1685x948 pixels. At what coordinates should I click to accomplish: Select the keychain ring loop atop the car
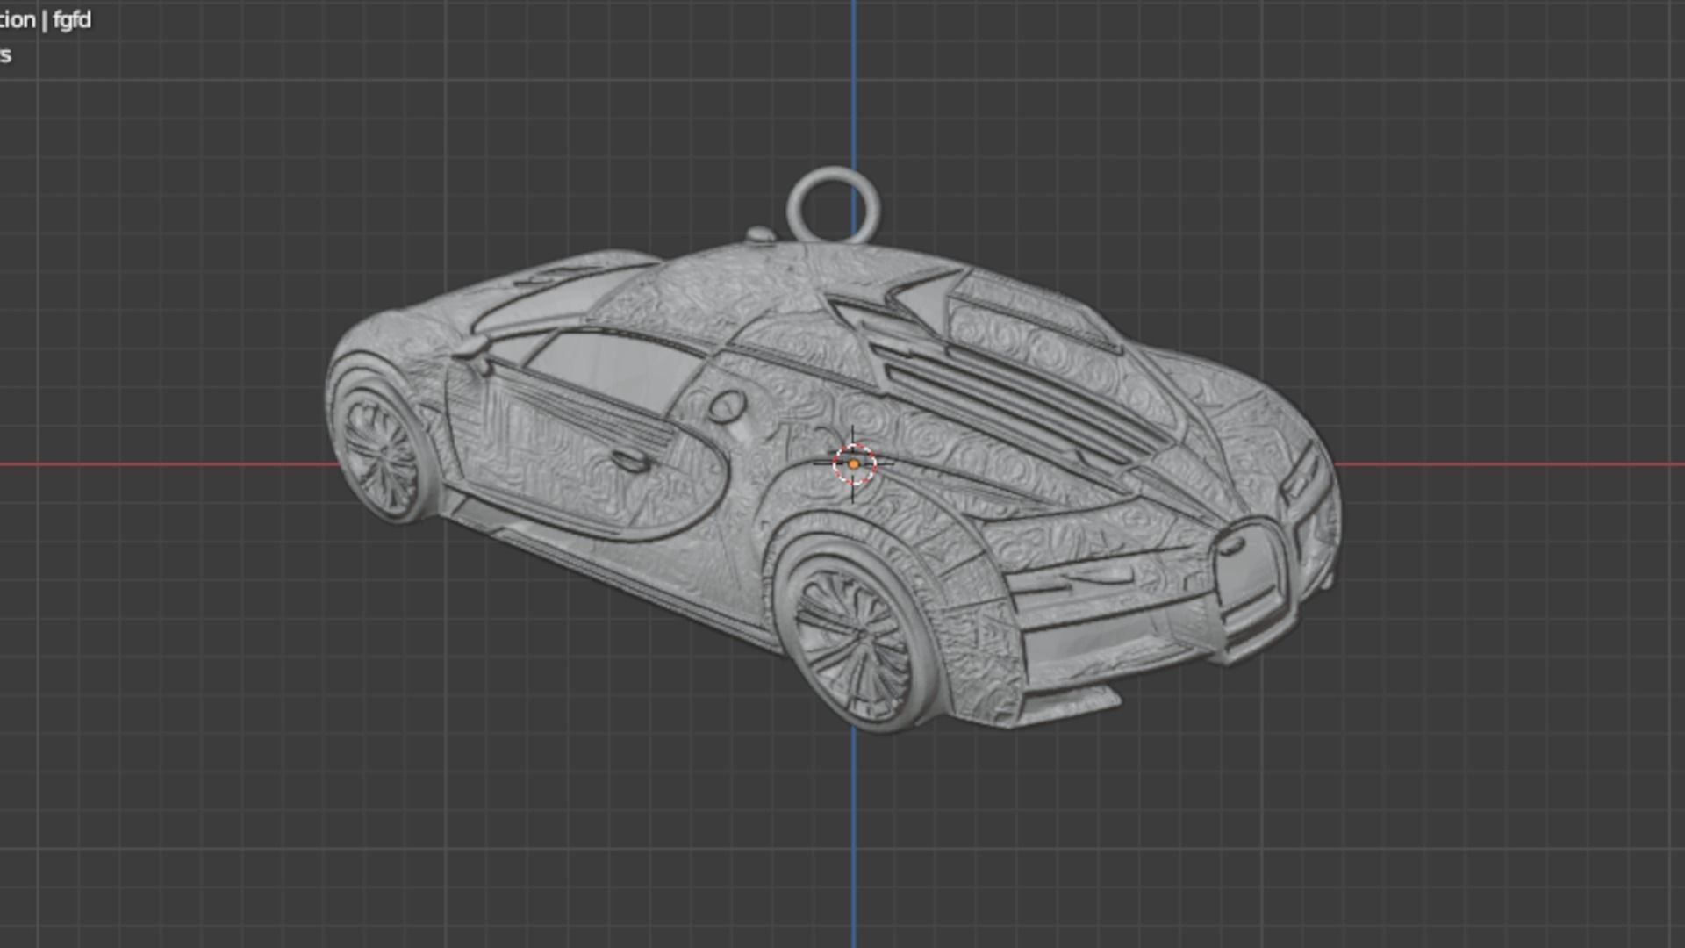833,205
